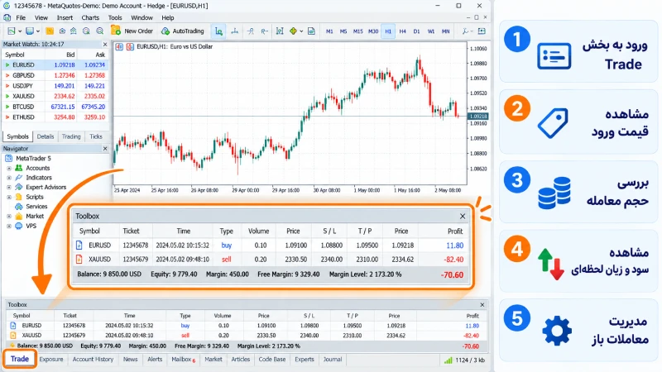
Task: Click the Market bag icon in Navigator
Action: coord(18,217)
